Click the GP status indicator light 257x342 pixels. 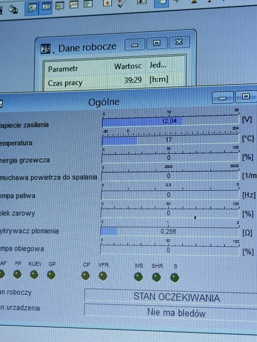(x=51, y=275)
